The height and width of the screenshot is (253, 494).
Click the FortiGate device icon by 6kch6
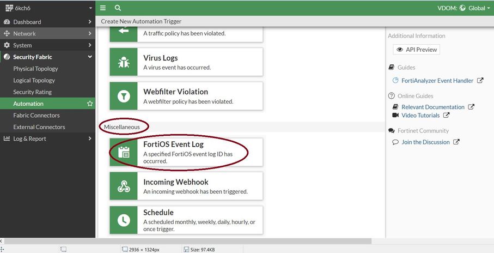[x=9, y=8]
